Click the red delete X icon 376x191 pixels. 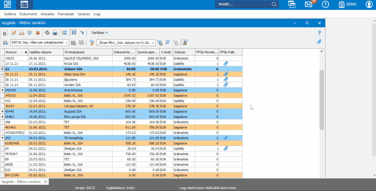[x=38, y=33]
